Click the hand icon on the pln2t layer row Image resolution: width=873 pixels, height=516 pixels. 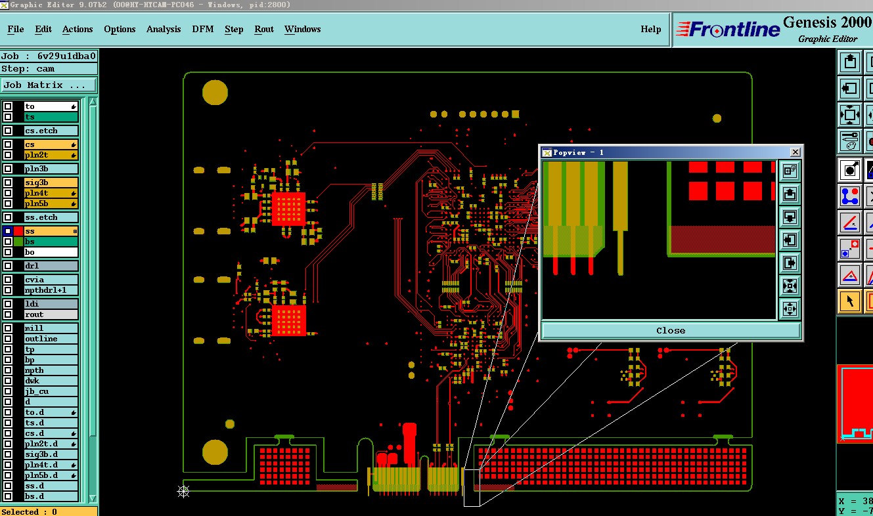[74, 155]
